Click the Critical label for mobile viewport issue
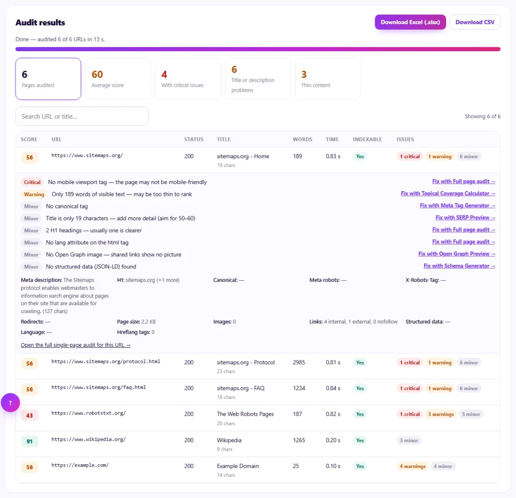This screenshot has height=498, width=516. point(32,182)
